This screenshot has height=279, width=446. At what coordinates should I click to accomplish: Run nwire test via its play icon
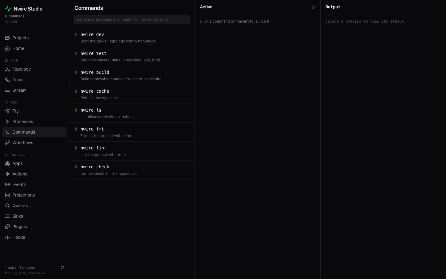(x=76, y=53)
